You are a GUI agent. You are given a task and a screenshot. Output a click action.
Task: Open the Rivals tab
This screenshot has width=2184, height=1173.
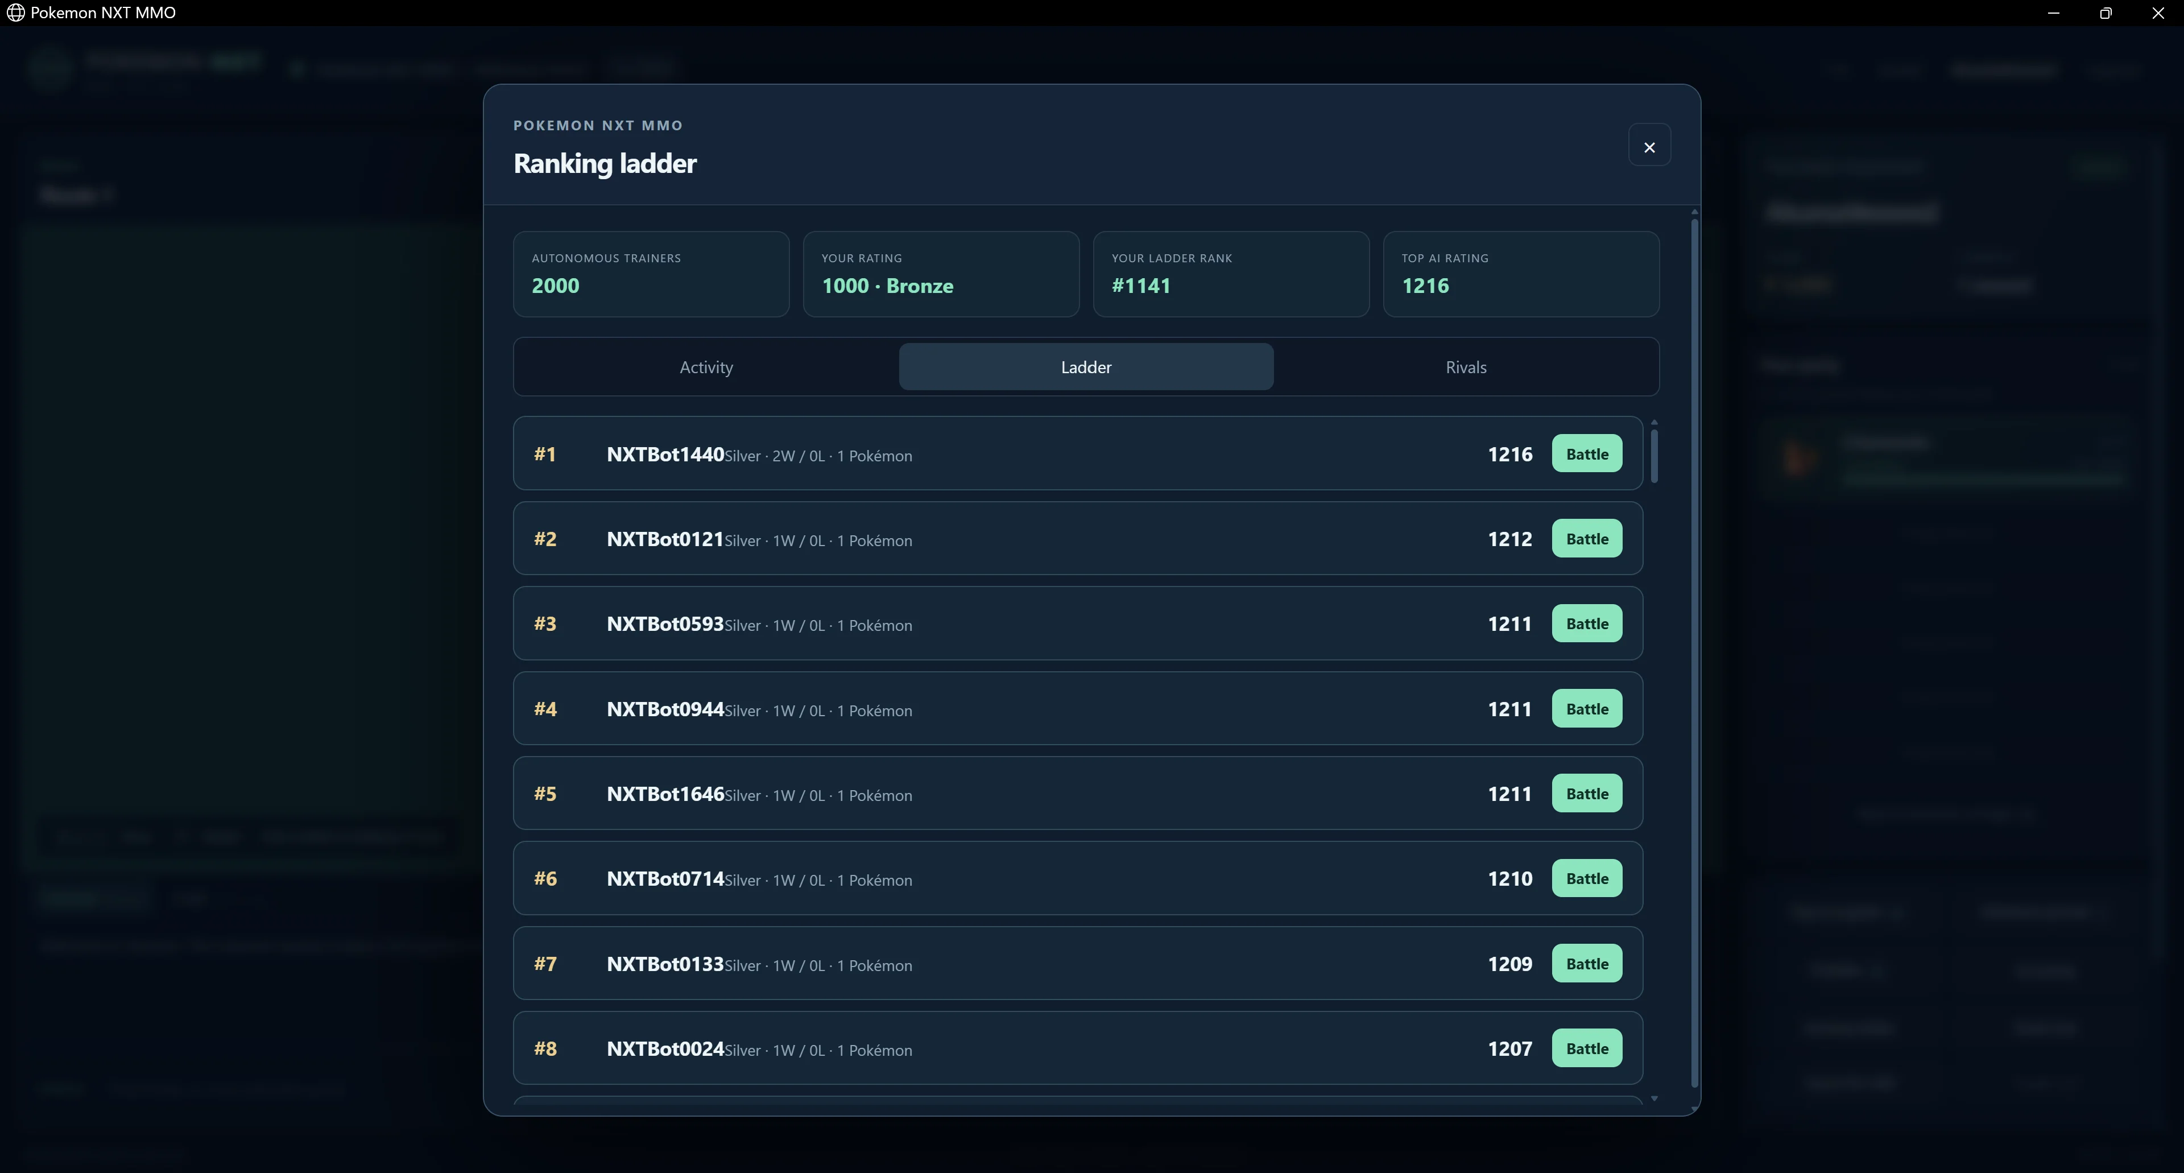click(x=1466, y=367)
